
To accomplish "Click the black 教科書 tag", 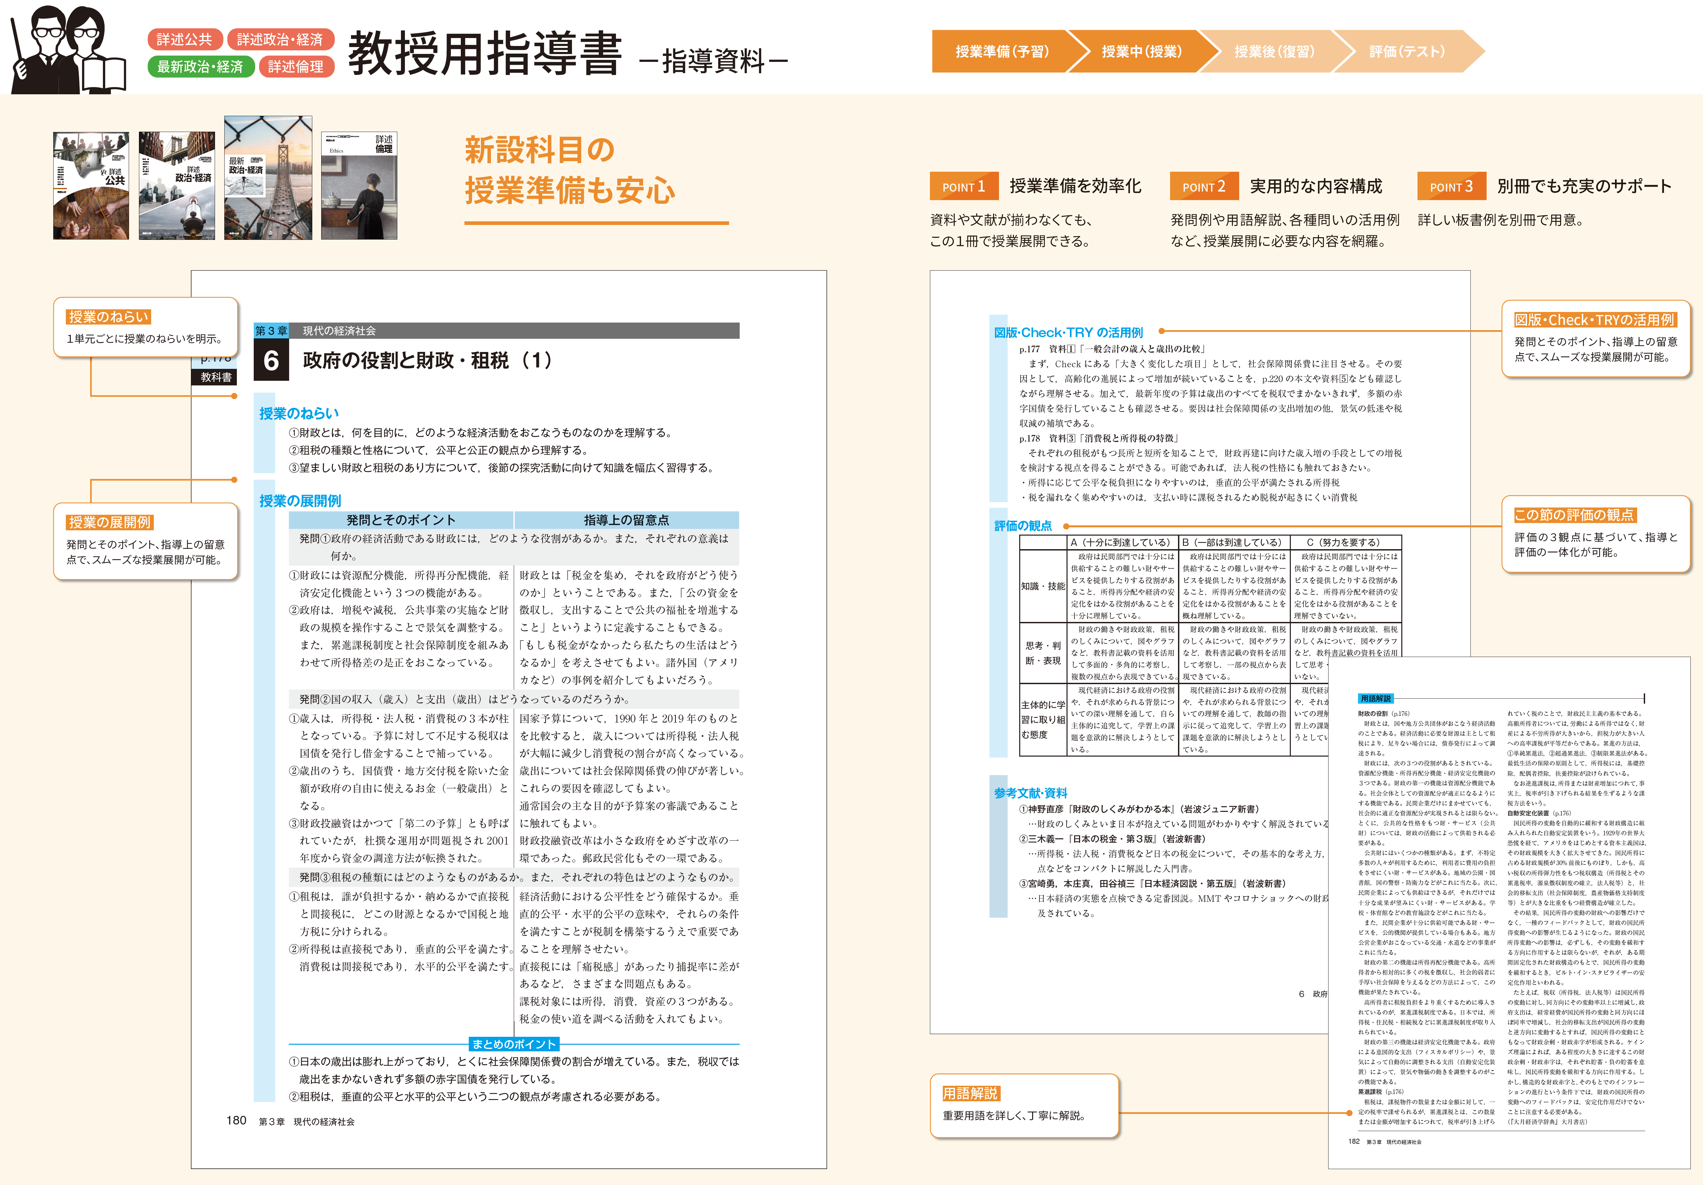I will tap(215, 377).
